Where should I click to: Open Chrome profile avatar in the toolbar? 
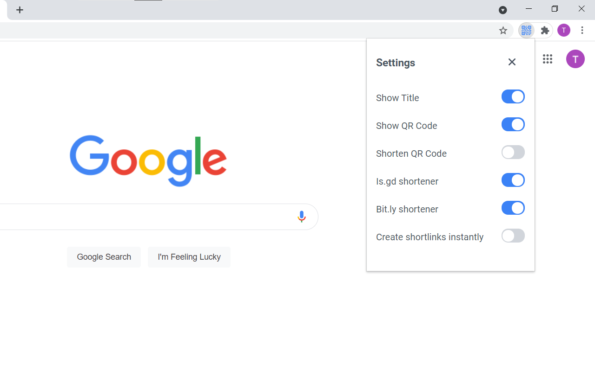(564, 31)
